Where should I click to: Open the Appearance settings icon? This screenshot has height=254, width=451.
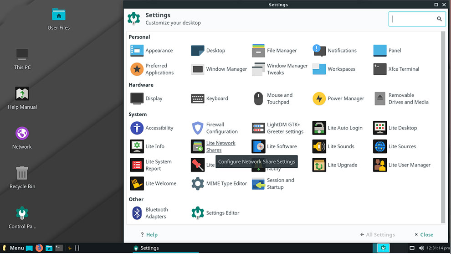(137, 51)
